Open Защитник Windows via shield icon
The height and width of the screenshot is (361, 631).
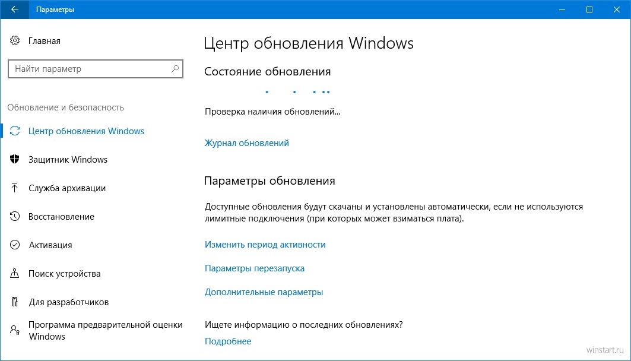(15, 159)
